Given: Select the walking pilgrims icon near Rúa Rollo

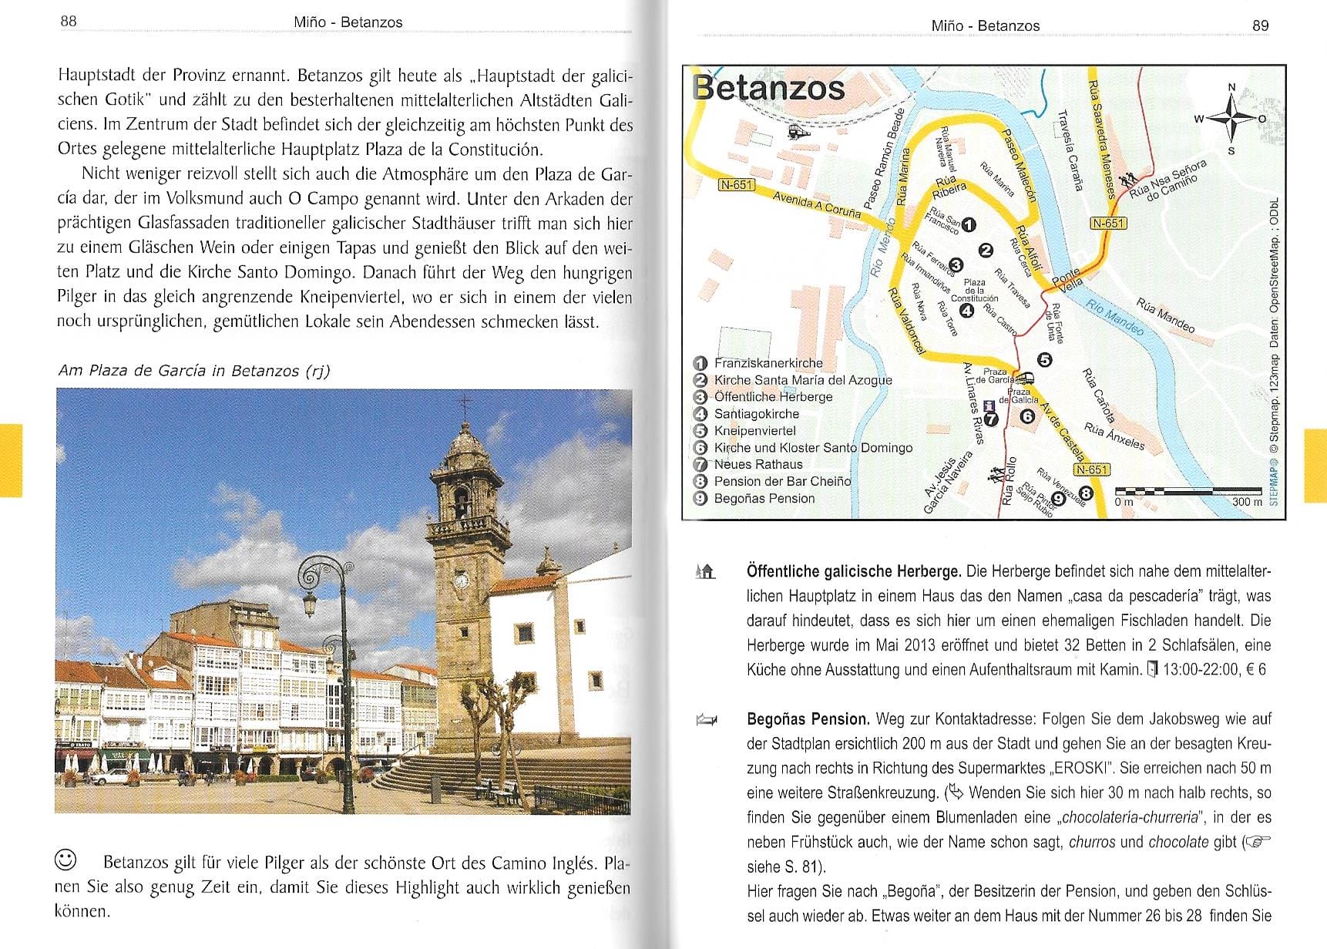Looking at the screenshot, I should (x=996, y=475).
